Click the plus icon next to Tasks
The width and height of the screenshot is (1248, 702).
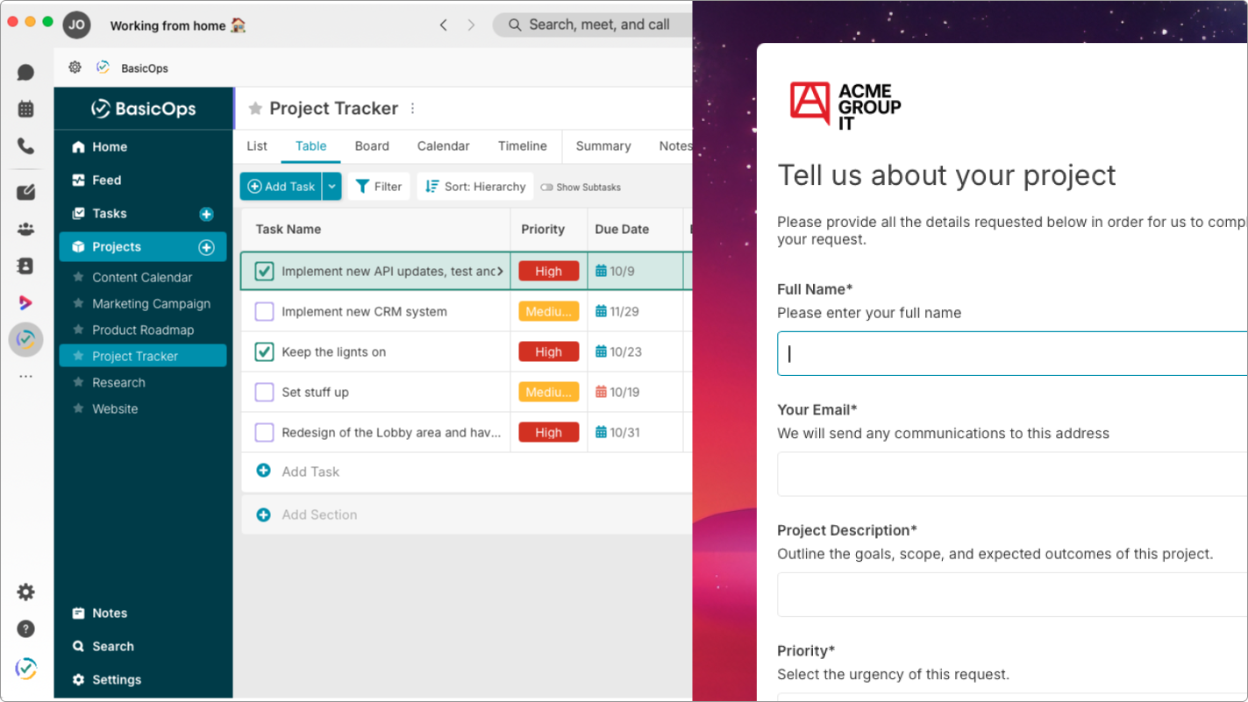(x=206, y=214)
